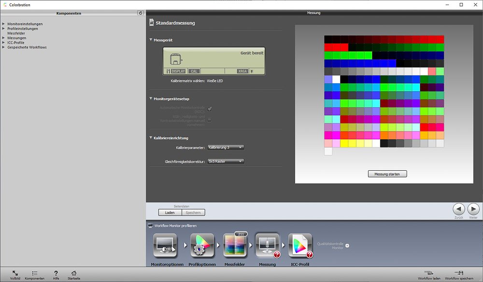The width and height of the screenshot is (483, 282).
Task: Expand ICC-Profile in the component tree
Action: coord(3,43)
